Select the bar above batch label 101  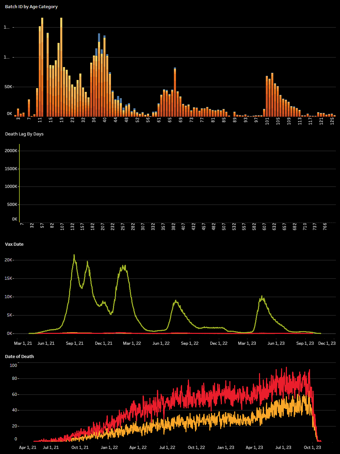point(267,96)
